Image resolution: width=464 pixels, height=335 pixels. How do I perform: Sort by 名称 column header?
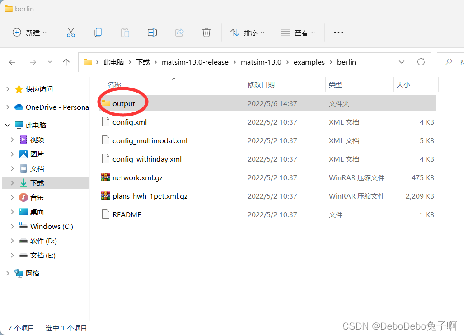[x=114, y=84]
